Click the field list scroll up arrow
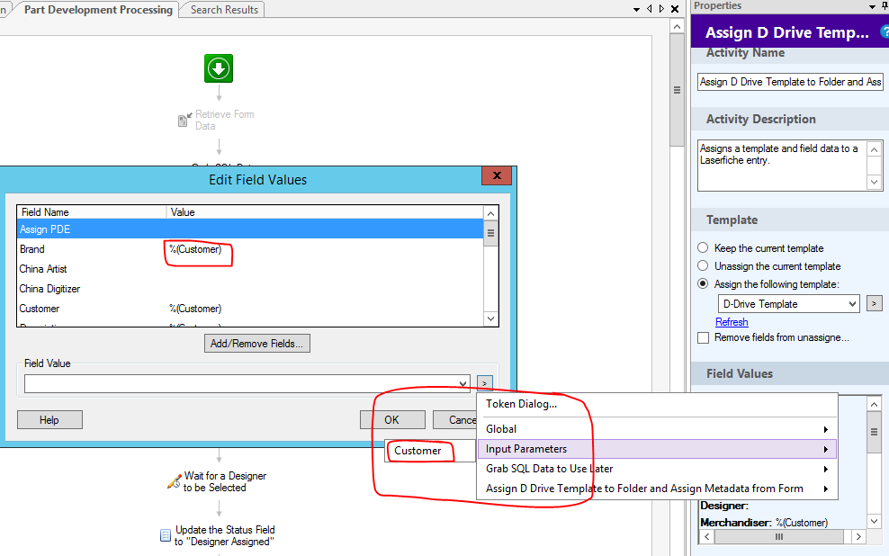Screen dimensions: 889x556 click(491, 213)
